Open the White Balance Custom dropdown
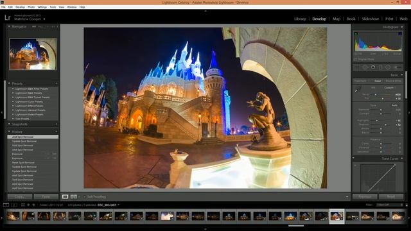This screenshot has width=411, height=231. pyautogui.click(x=390, y=88)
